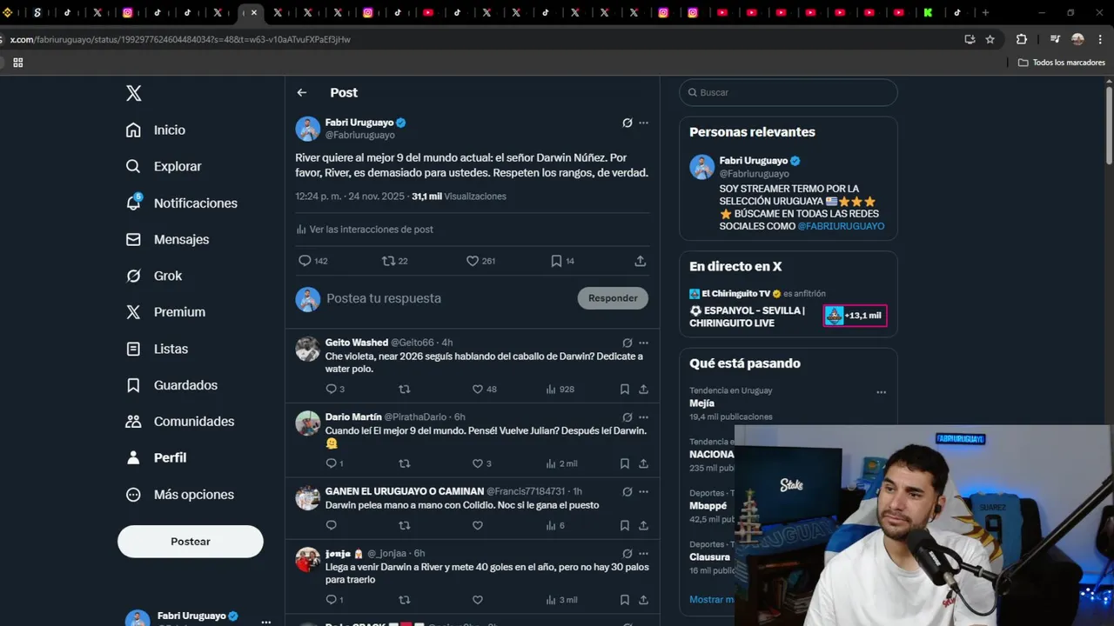Open Mensajes inbox

coord(167,239)
